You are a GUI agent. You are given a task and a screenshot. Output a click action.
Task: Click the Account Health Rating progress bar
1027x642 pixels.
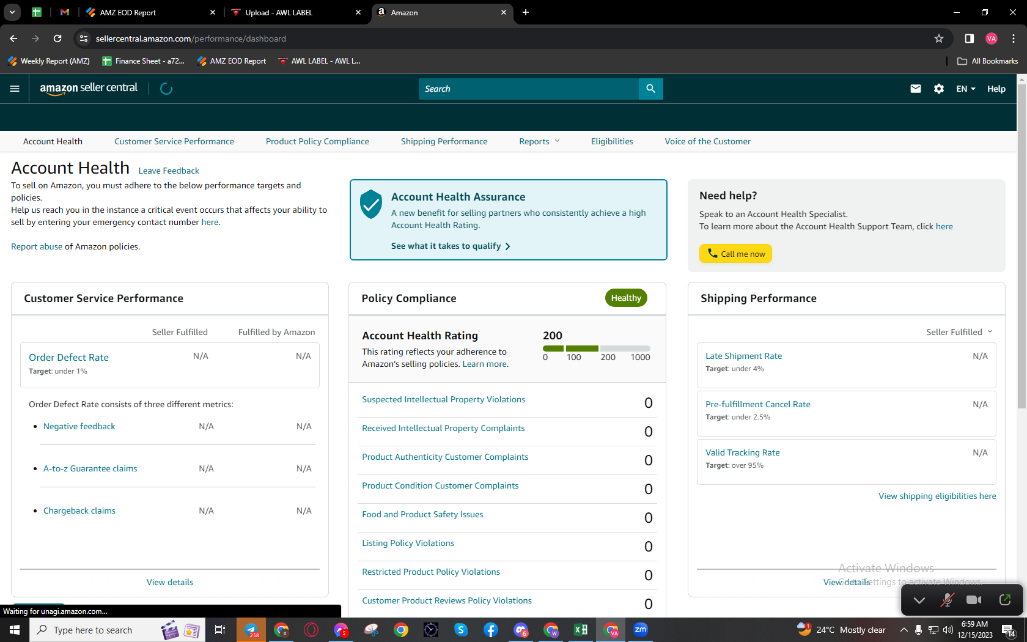[x=596, y=349]
